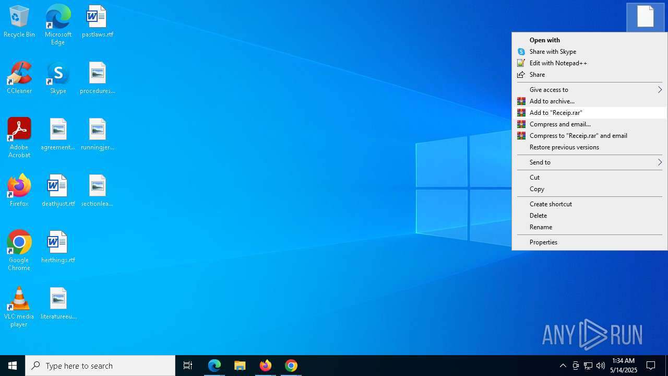Select the Microsoft Edge desktop shortcut
Screen dimensions: 668x376
click(x=58, y=25)
